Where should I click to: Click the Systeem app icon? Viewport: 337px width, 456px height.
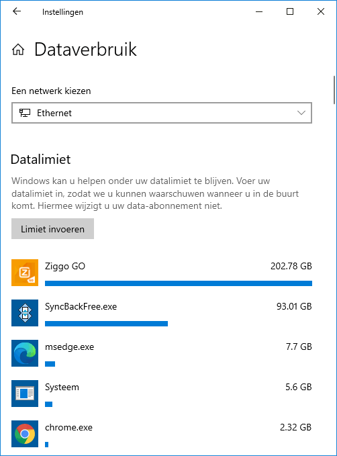[25, 394]
